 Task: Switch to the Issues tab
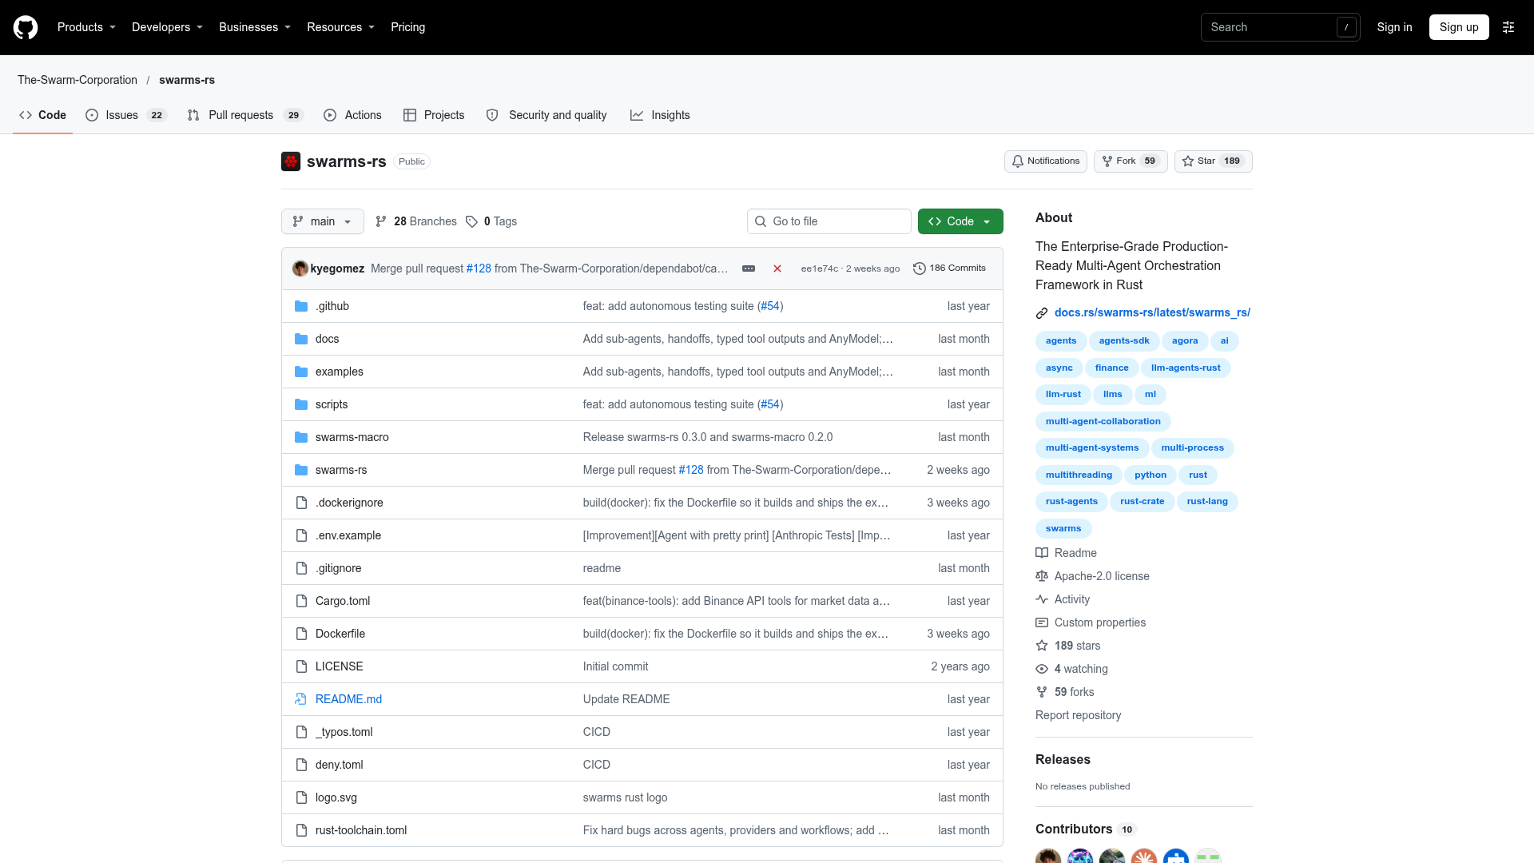click(125, 115)
